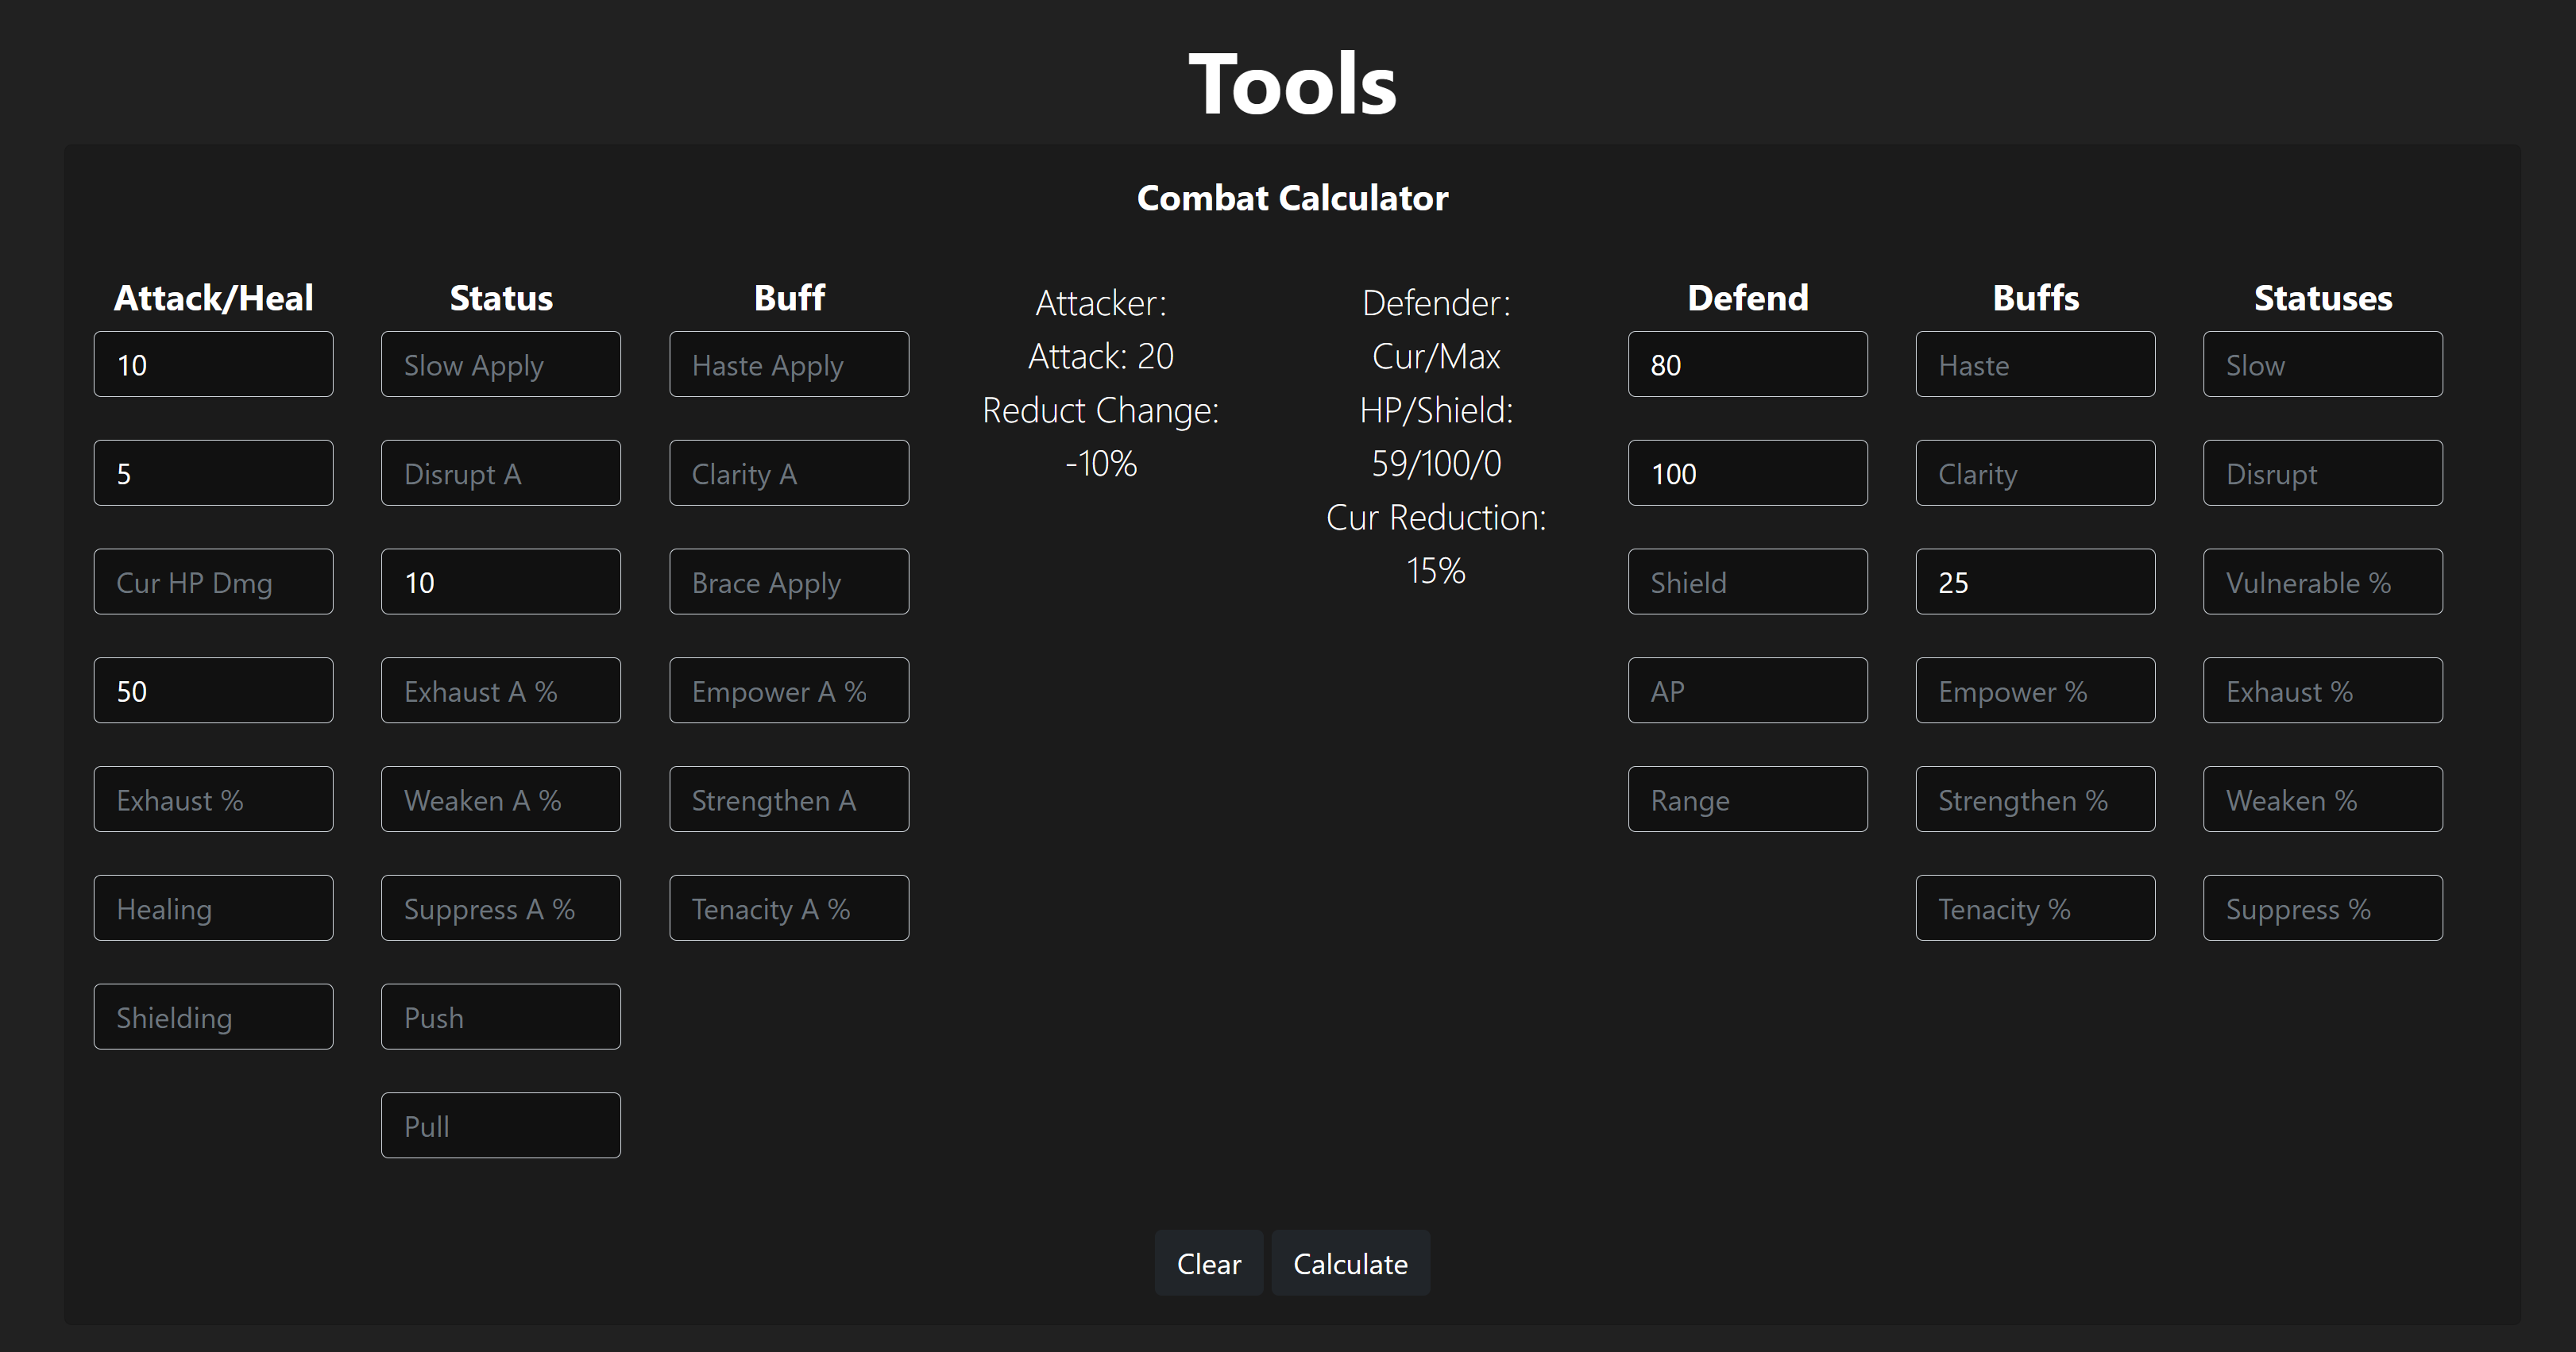2576x1352 pixels.
Task: Click the Clear button
Action: click(x=1209, y=1263)
